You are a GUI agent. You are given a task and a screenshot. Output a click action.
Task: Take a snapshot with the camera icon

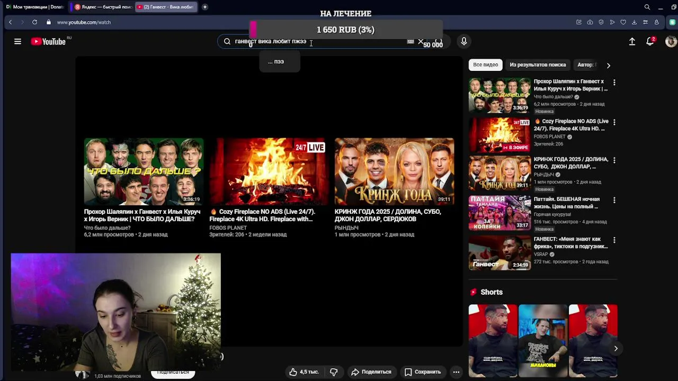[590, 22]
